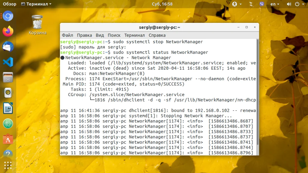Open the Help icon in the dock
The height and width of the screenshot is (173, 308).
click(x=8, y=154)
